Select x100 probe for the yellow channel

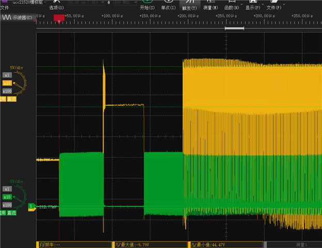pyautogui.click(x=7, y=91)
